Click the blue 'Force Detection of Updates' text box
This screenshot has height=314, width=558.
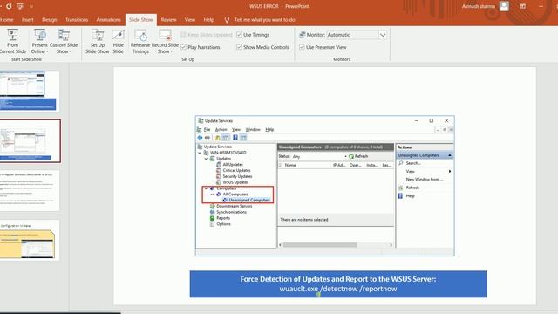pyautogui.click(x=338, y=283)
